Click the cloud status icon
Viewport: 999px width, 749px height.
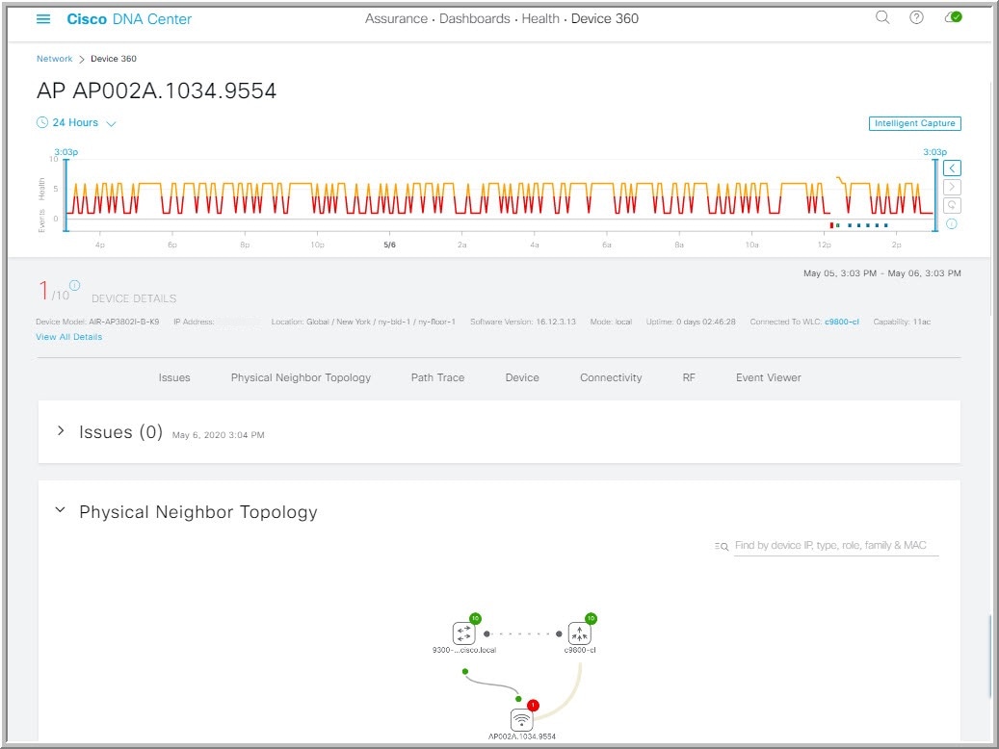(953, 18)
